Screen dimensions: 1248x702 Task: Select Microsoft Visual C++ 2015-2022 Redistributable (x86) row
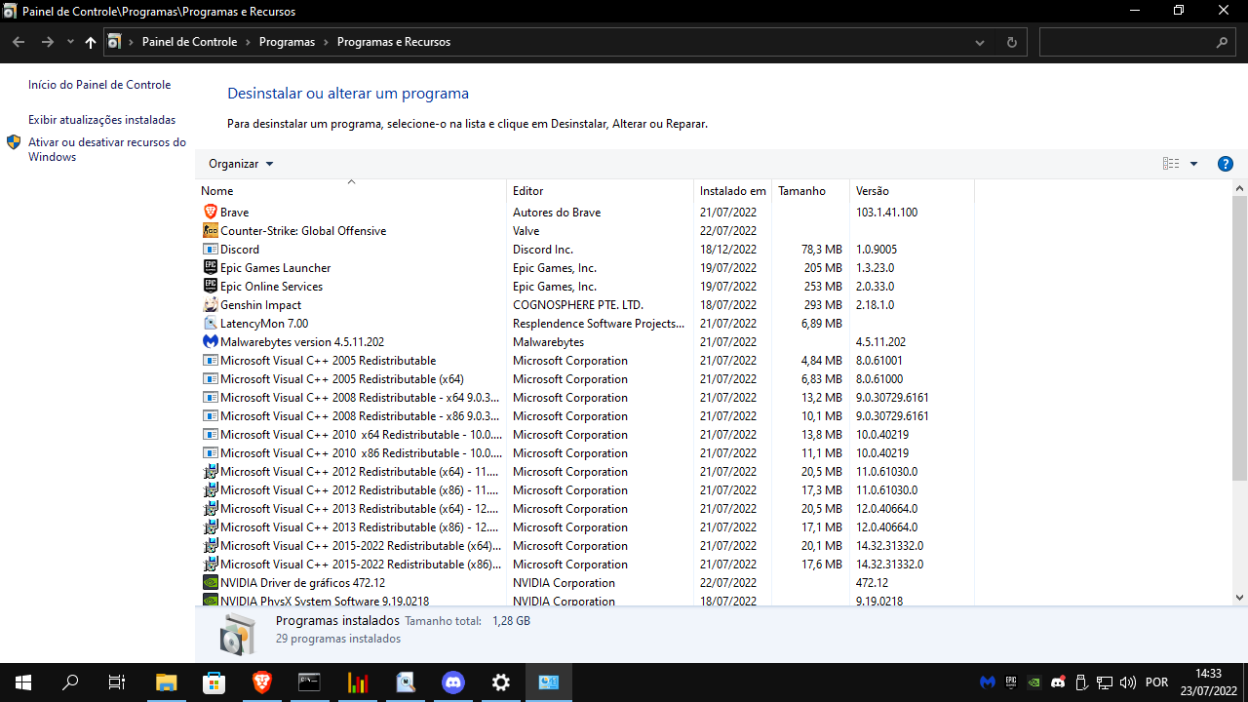587,564
